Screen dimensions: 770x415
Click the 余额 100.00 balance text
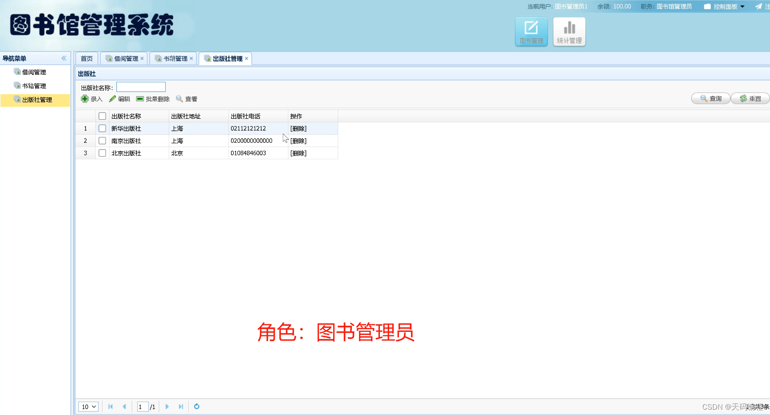coord(614,6)
